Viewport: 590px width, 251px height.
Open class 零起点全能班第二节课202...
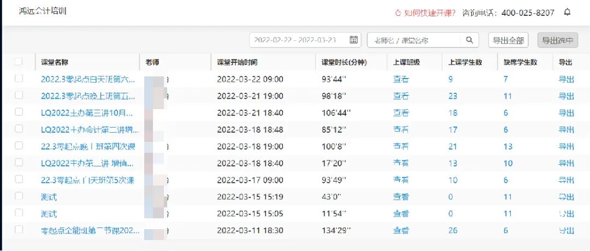[90, 230]
